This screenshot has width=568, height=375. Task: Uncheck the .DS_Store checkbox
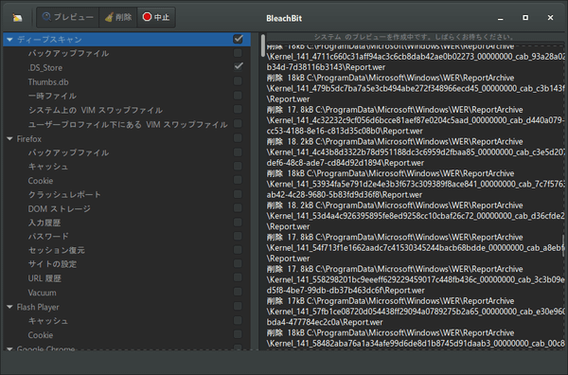[238, 66]
